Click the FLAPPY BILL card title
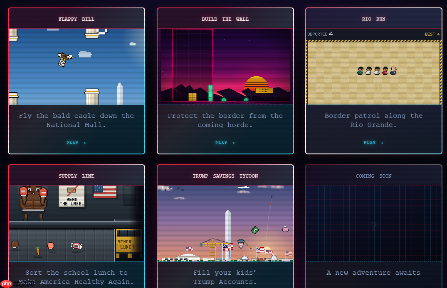 (x=77, y=19)
